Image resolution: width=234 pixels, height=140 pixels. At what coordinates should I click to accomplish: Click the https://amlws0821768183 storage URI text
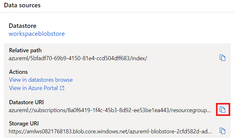point(110,131)
